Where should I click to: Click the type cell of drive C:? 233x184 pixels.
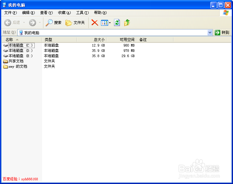point(51,45)
